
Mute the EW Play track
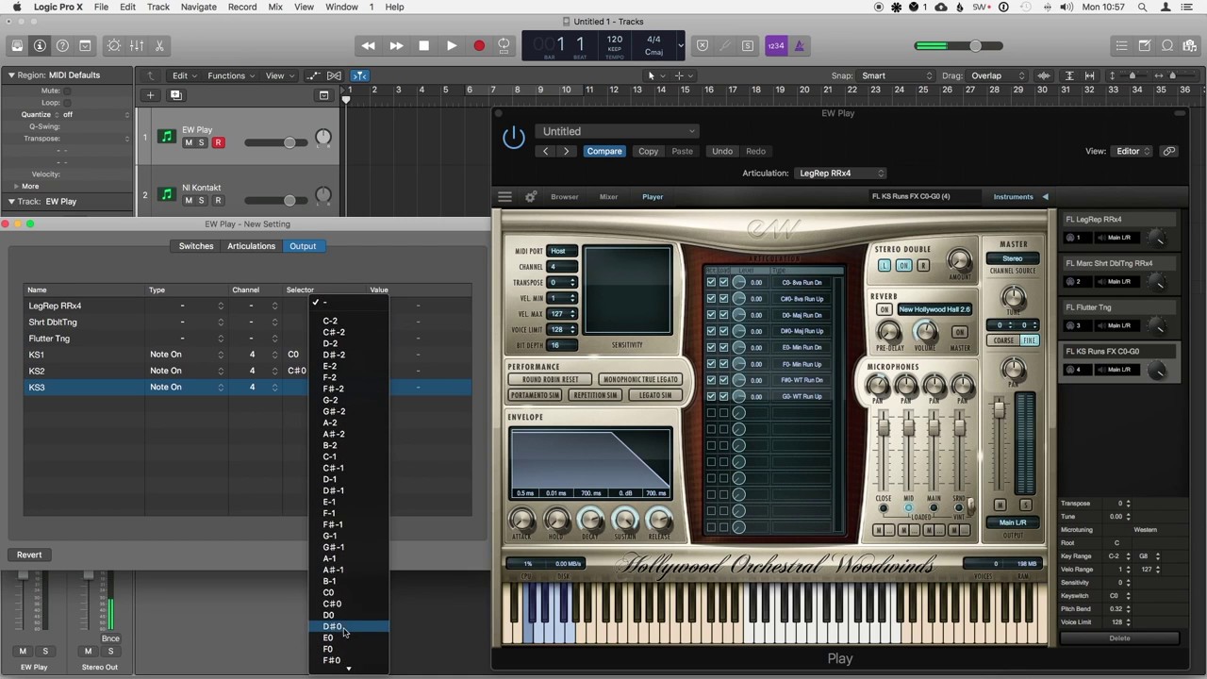point(189,142)
